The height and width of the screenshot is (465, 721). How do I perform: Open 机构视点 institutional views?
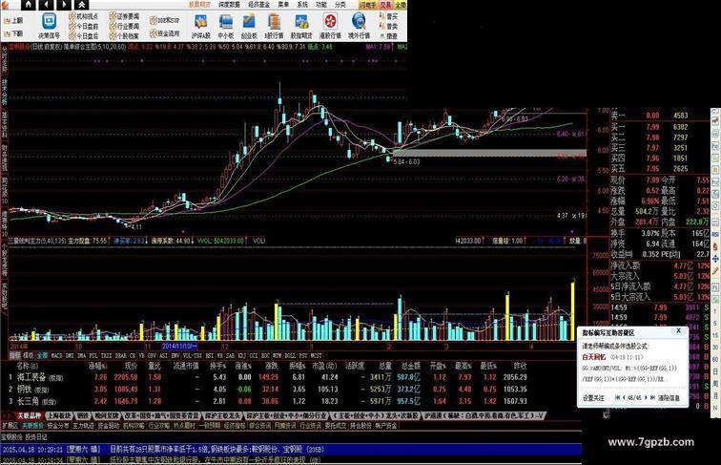(83, 16)
